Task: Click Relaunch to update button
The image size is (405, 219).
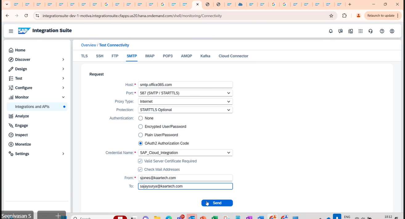Action: coord(383,16)
